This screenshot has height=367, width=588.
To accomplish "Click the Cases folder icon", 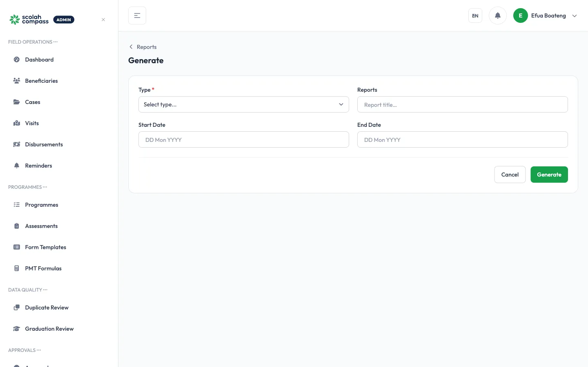I will (17, 102).
